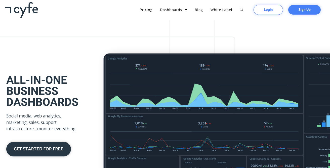Click the Summit Ticket Sales widget title
330x168 pixels.
[318, 58]
